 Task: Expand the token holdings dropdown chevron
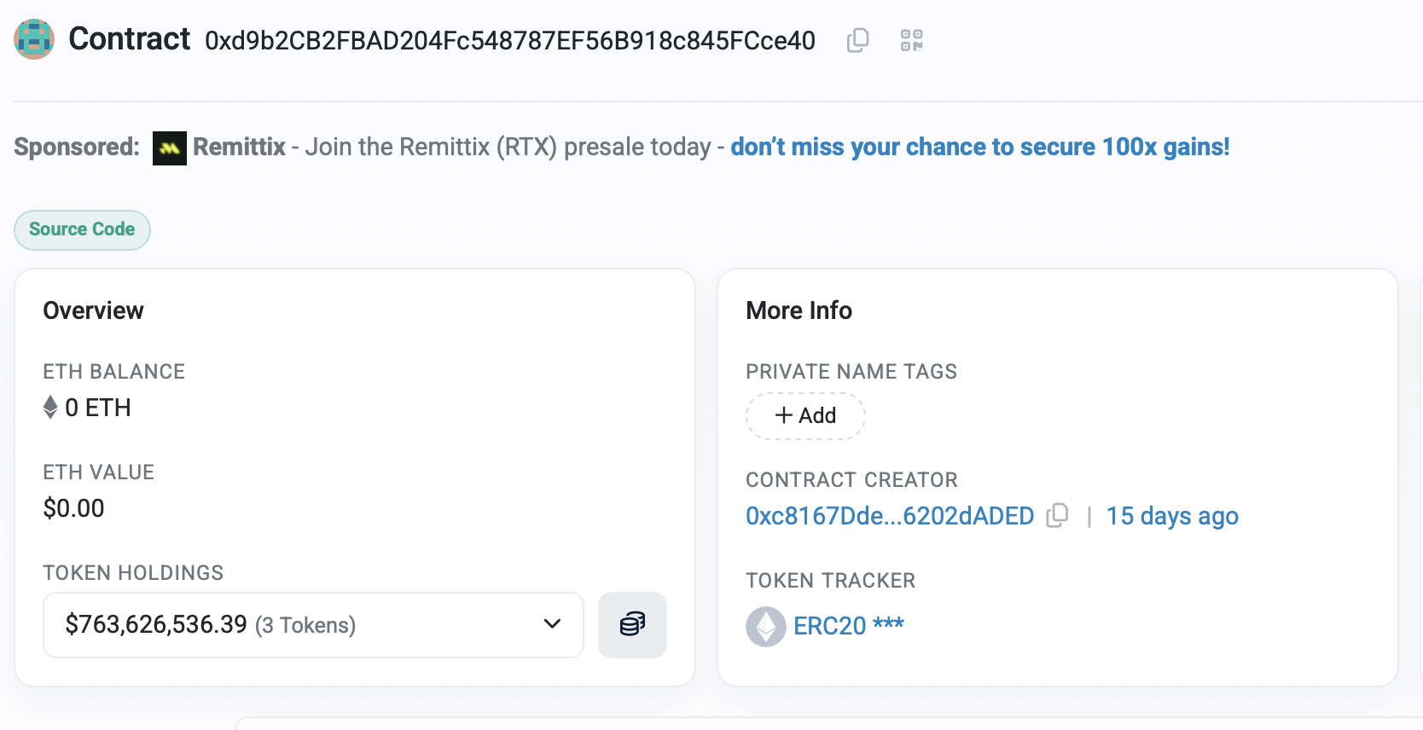(x=552, y=624)
